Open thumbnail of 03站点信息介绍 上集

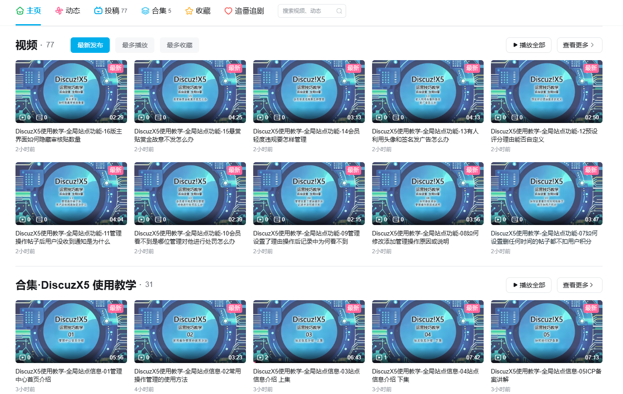[x=309, y=332]
